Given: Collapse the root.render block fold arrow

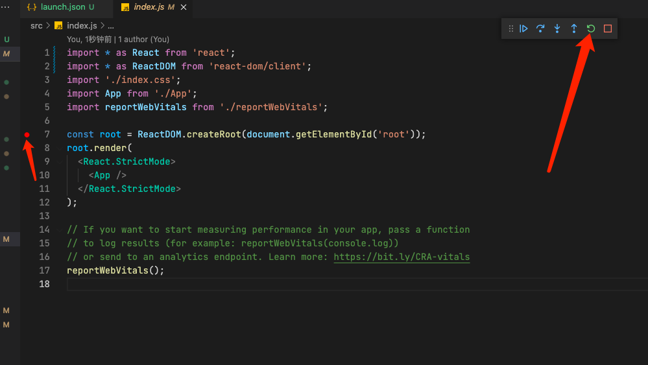Looking at the screenshot, I should (60, 148).
